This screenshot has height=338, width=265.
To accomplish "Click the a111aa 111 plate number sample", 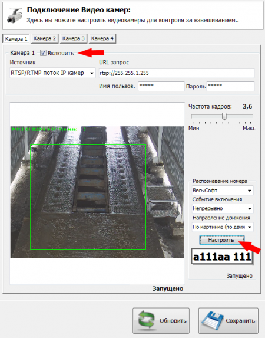I will click(x=222, y=257).
